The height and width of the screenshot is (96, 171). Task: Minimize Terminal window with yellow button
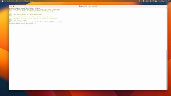tap(12, 6)
